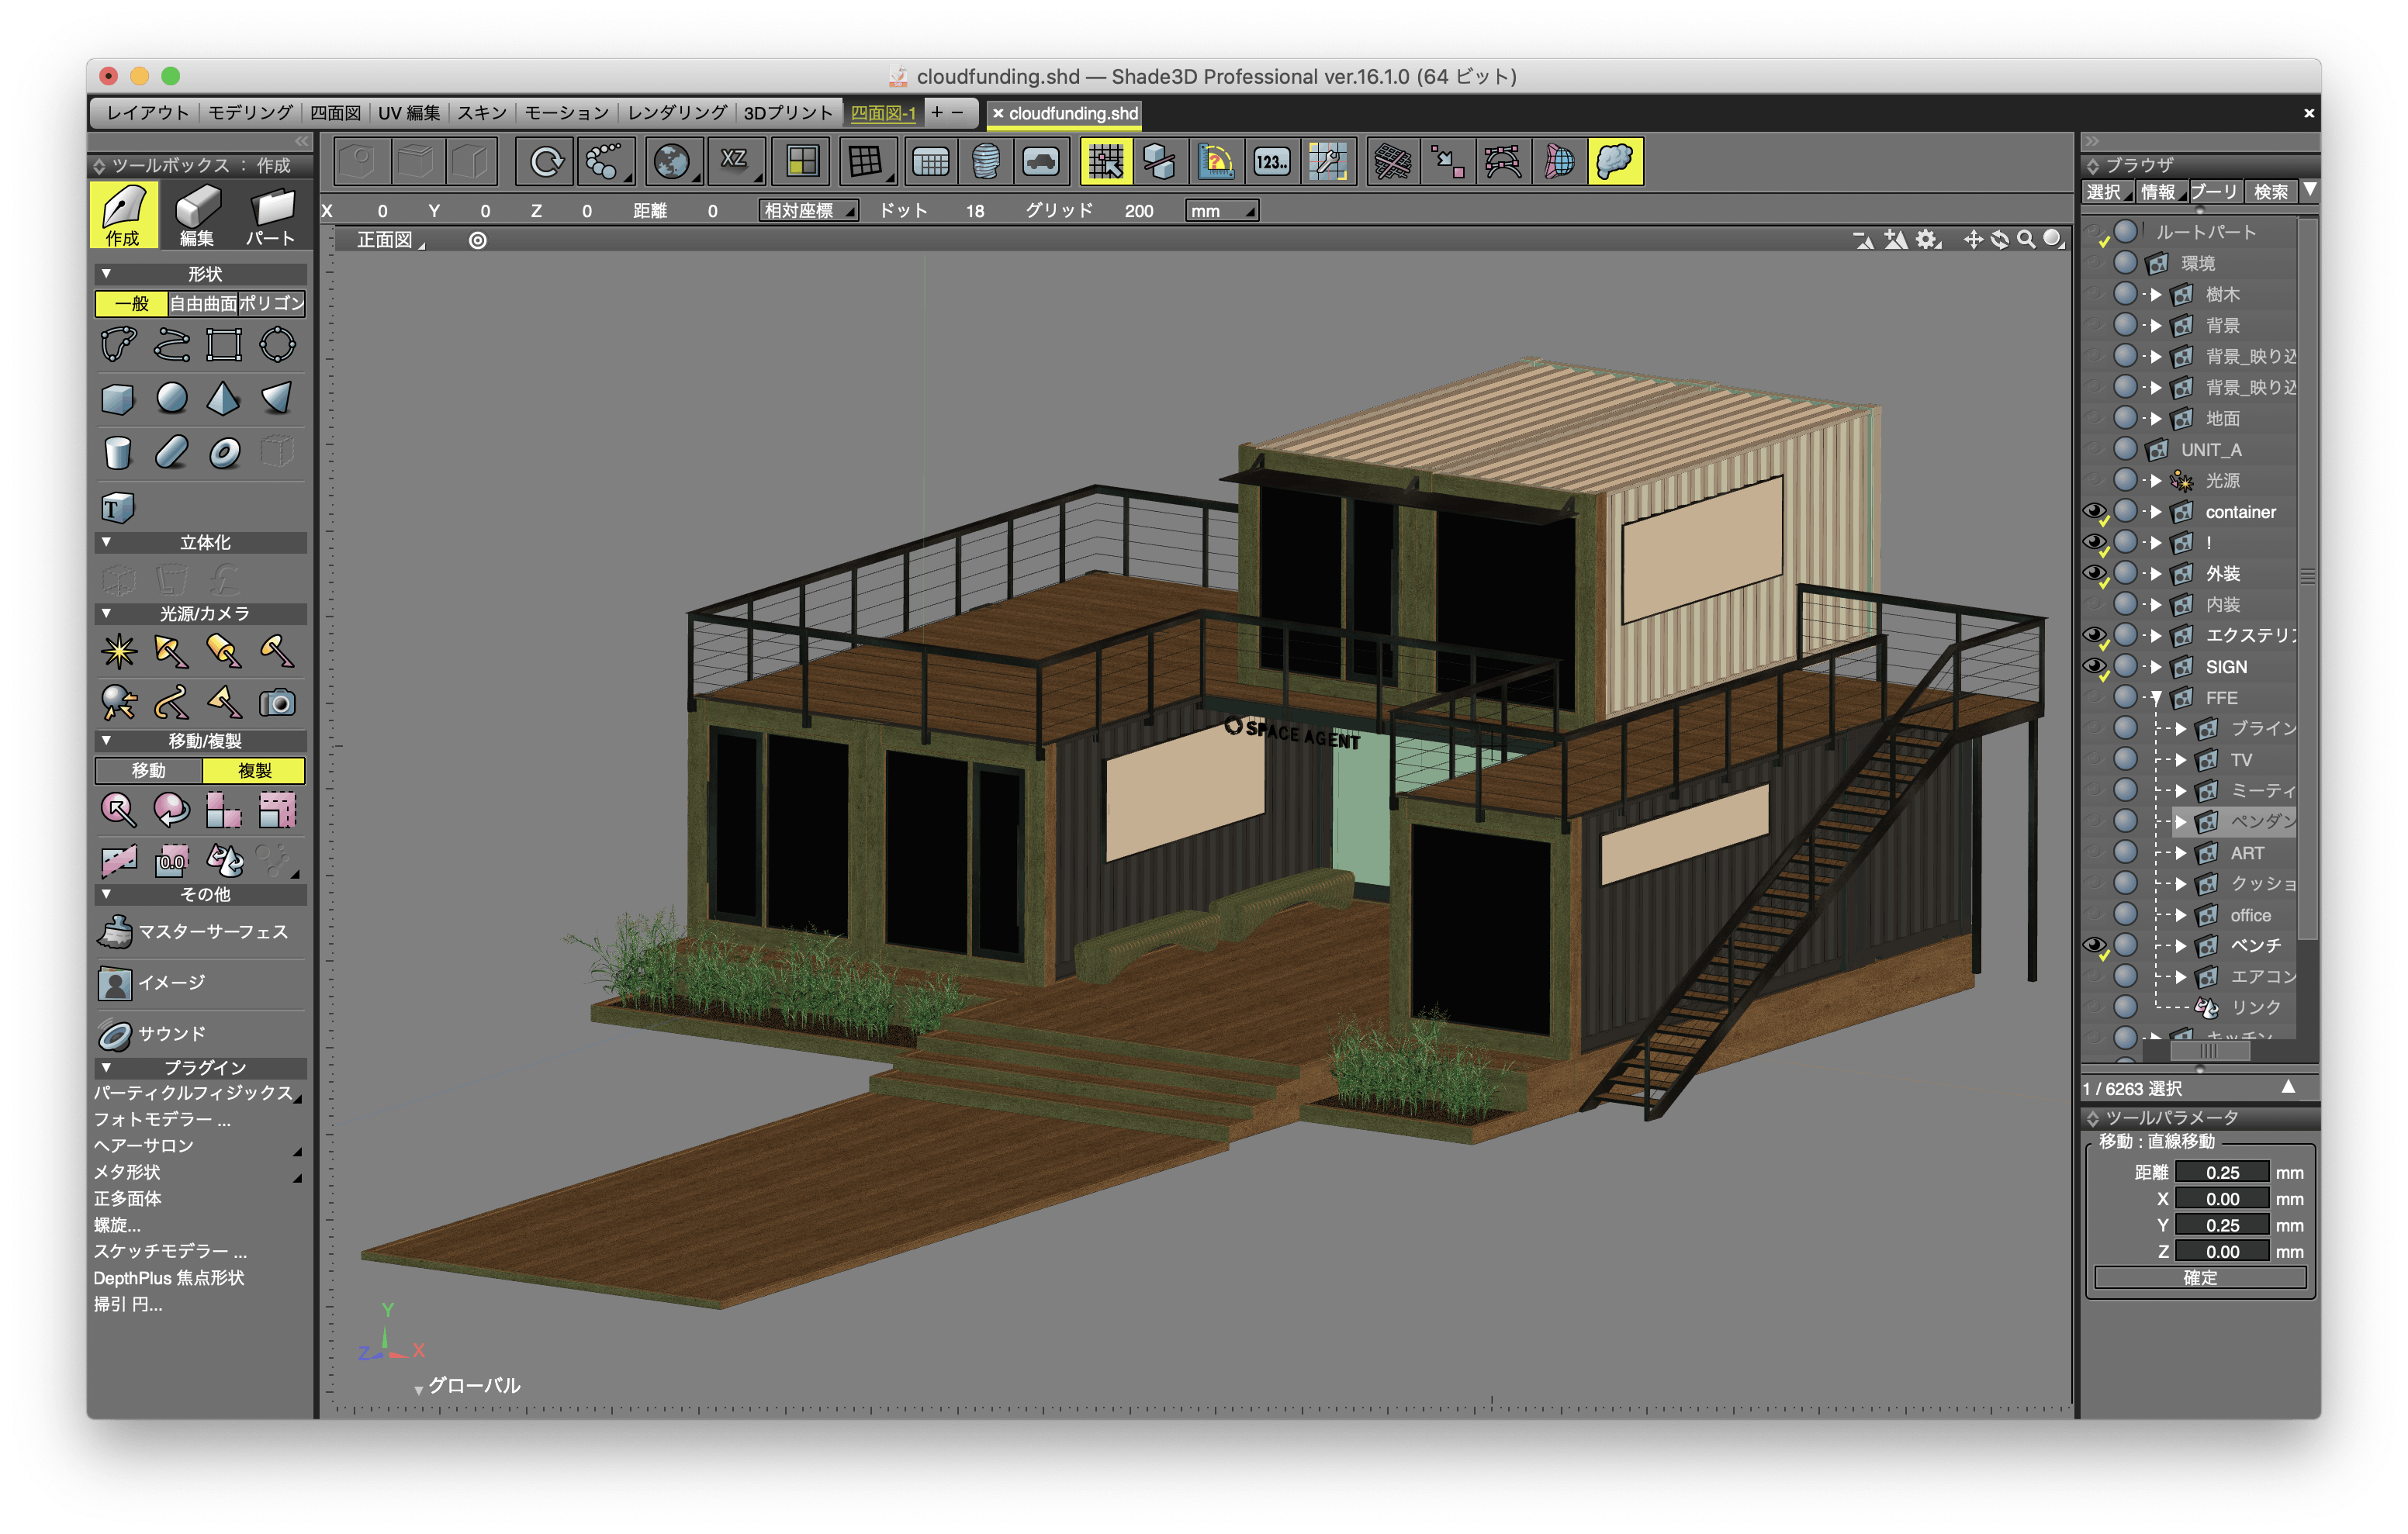2408x1534 pixels.
Task: Click the camera tool icon
Action: pyautogui.click(x=277, y=703)
